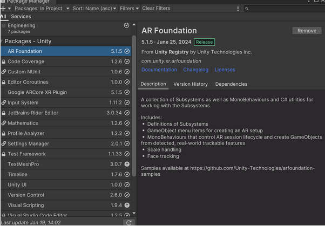Click the add package plus icon
The image size is (325, 226).
tap(4, 9)
